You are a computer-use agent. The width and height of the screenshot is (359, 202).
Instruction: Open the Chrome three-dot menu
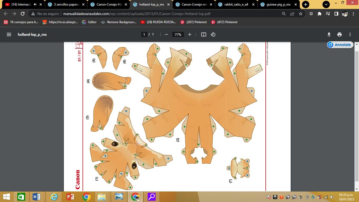coord(353,14)
